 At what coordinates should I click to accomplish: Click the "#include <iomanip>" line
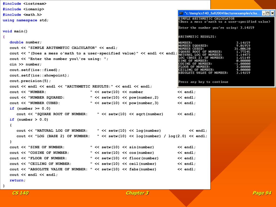(23, 9)
